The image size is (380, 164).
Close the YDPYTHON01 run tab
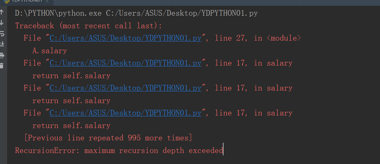(x=47, y=1)
